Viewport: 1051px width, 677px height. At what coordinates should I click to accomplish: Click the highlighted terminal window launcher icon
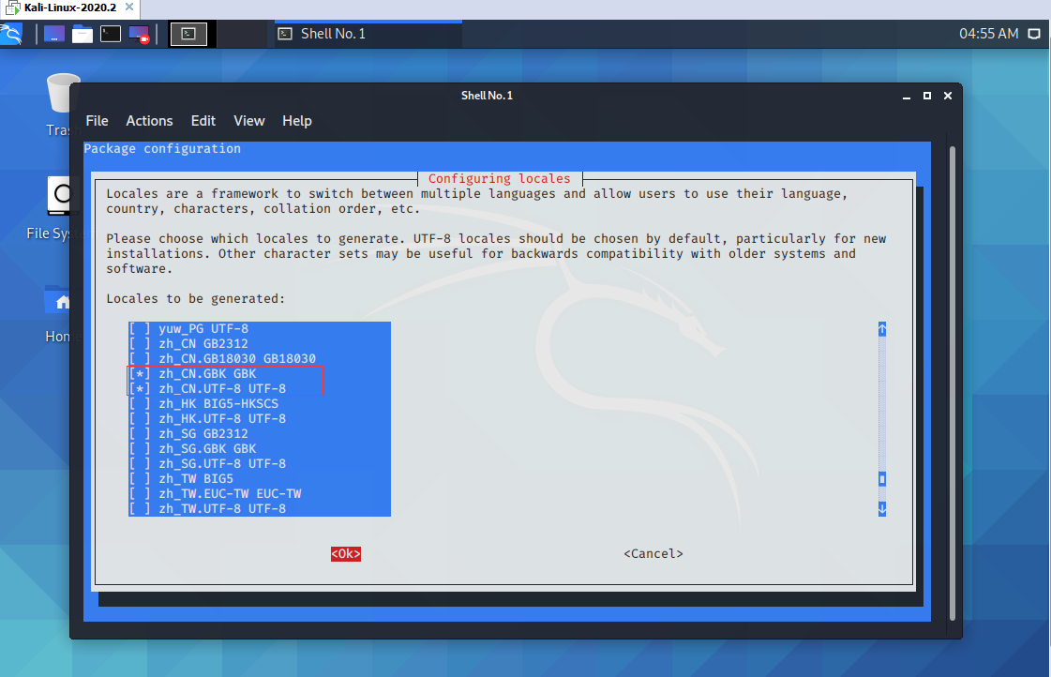click(188, 34)
